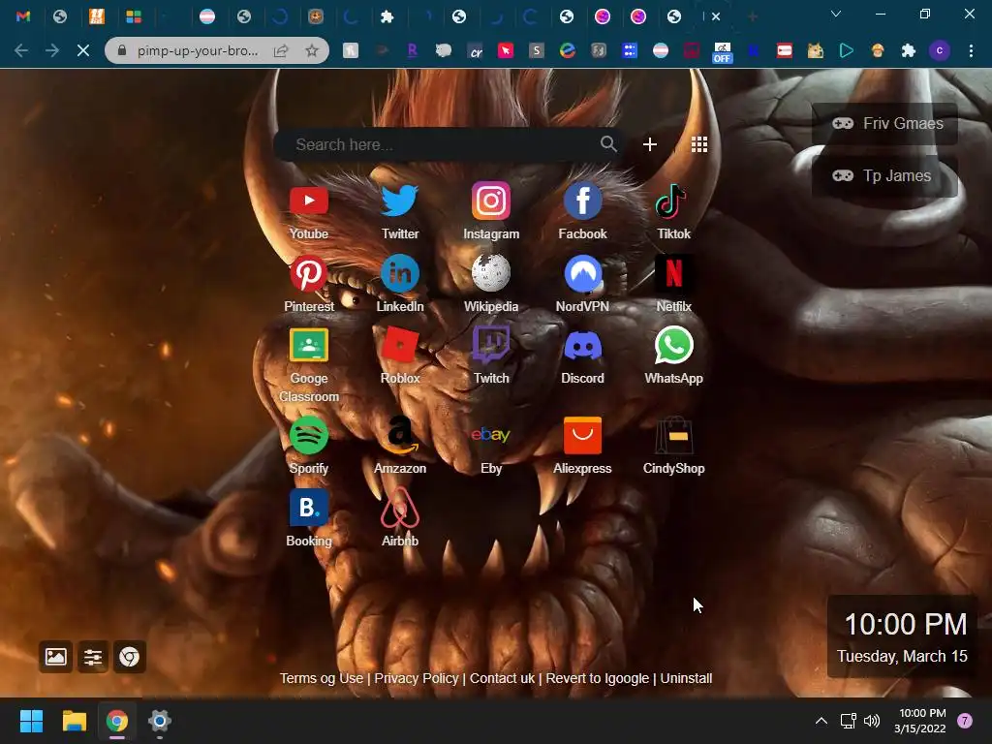Close the current active tab

click(x=716, y=17)
